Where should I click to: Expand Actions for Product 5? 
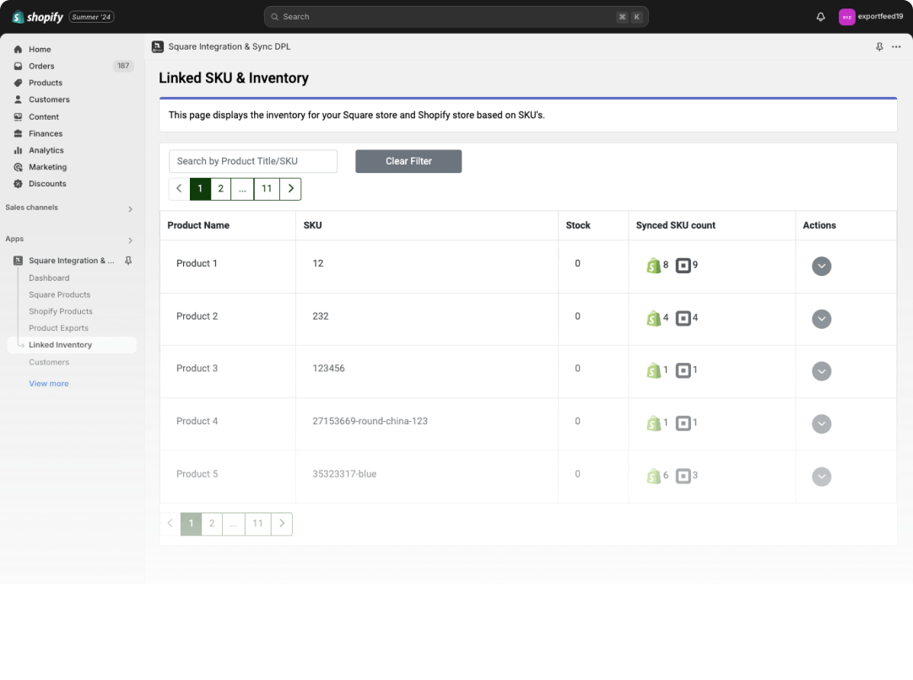(x=821, y=476)
